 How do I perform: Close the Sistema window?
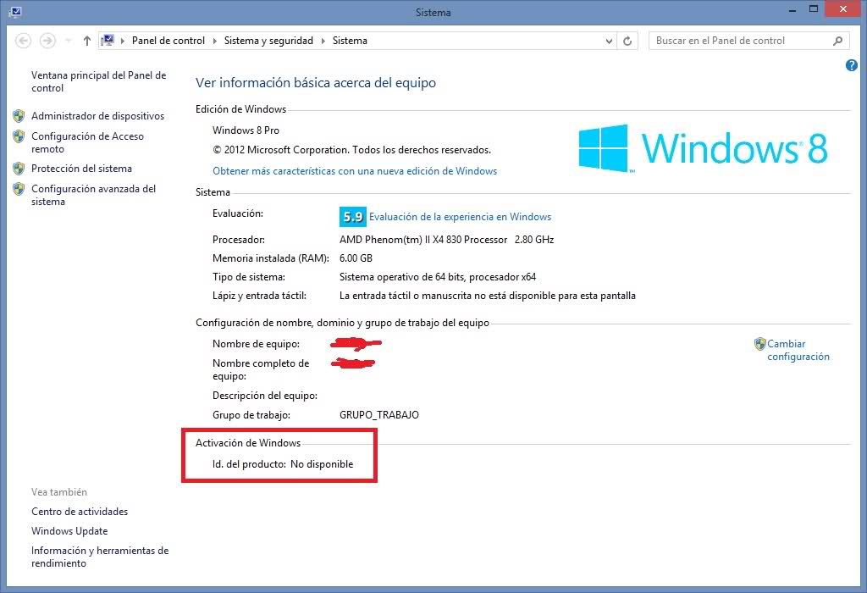(842, 8)
